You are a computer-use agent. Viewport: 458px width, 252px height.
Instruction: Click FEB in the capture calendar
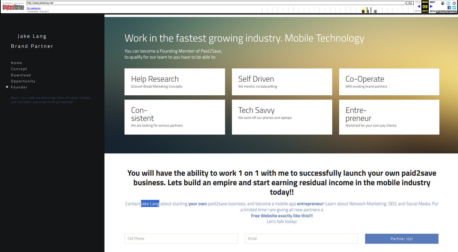point(418,2)
